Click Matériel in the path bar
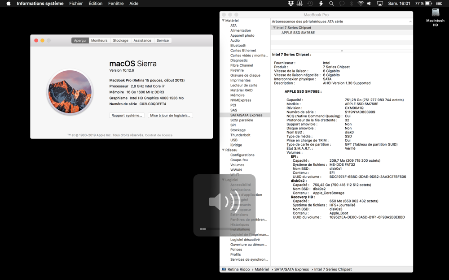Screen dimensions: 449x280 262,269
